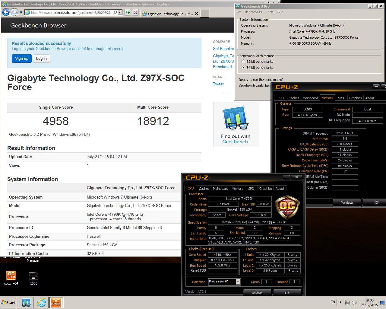Click the Core Speed value 4719.1 MHz
This screenshot has width=386, height=309.
pyautogui.click(x=223, y=255)
